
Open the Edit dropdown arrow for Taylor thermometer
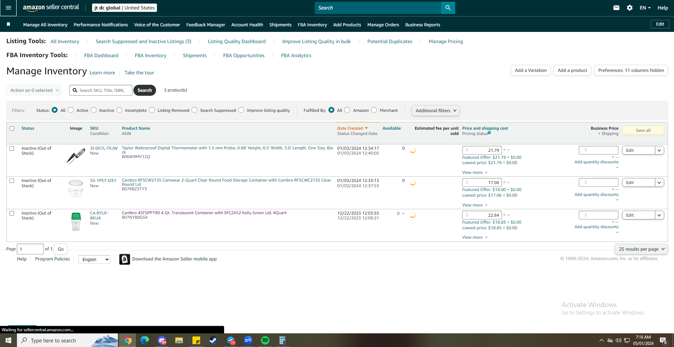pos(659,150)
